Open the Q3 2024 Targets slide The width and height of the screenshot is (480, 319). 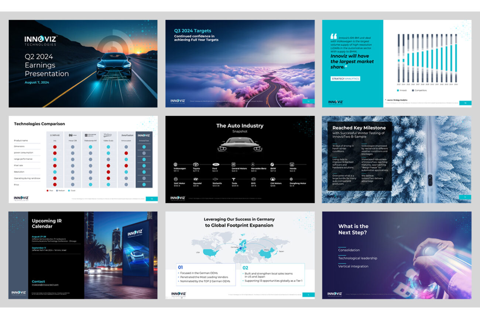tap(240, 64)
